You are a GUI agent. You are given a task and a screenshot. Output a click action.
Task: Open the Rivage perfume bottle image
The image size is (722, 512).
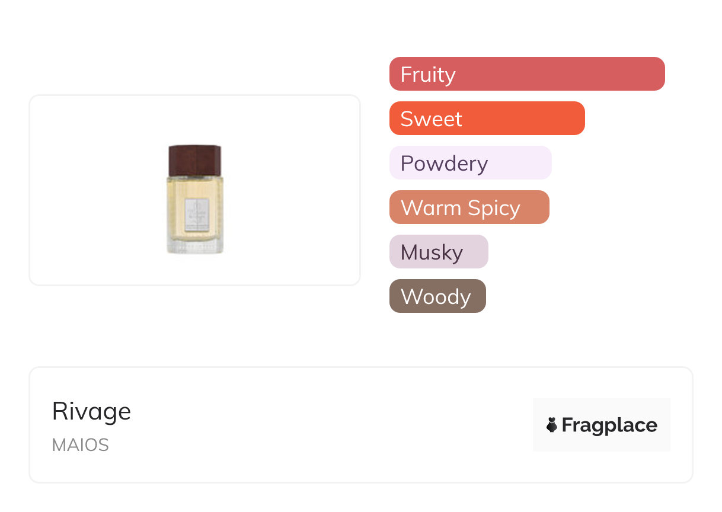[194, 199]
